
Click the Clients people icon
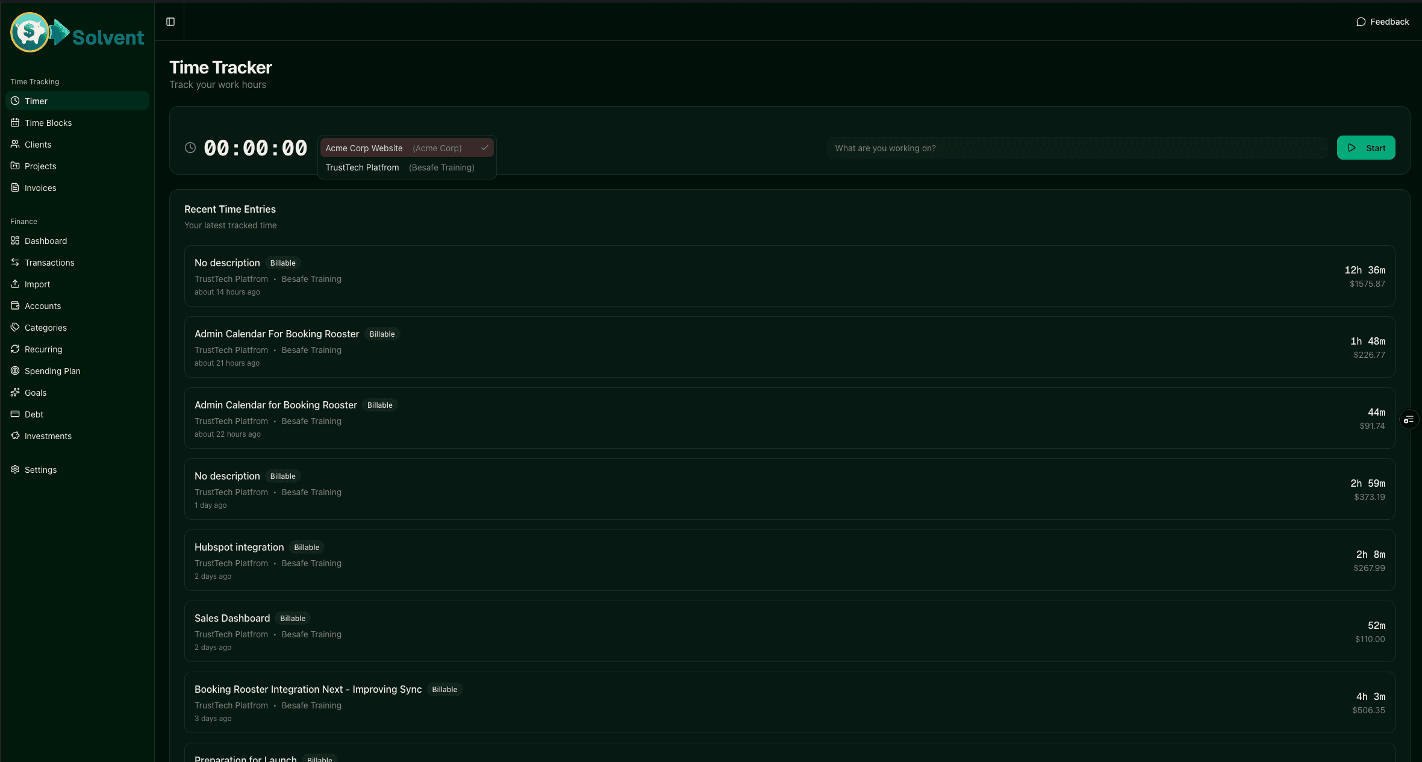click(16, 144)
